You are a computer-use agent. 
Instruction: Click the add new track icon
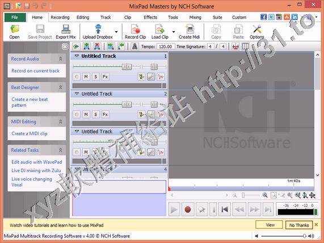pyautogui.click(x=87, y=47)
